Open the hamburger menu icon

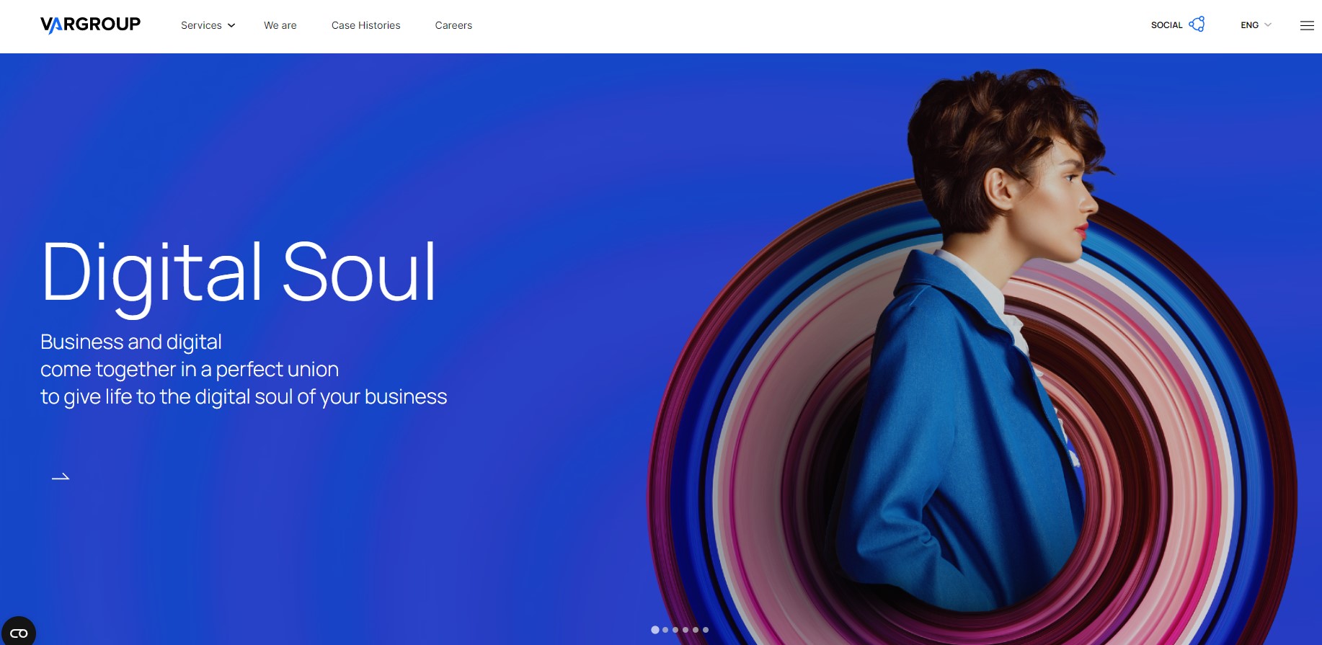pyautogui.click(x=1307, y=25)
